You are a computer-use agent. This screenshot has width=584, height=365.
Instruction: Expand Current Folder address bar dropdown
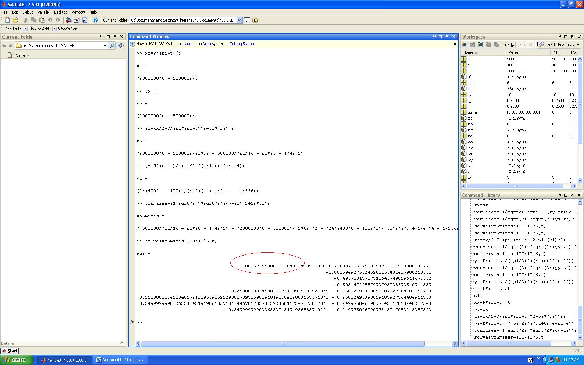[x=105, y=46]
